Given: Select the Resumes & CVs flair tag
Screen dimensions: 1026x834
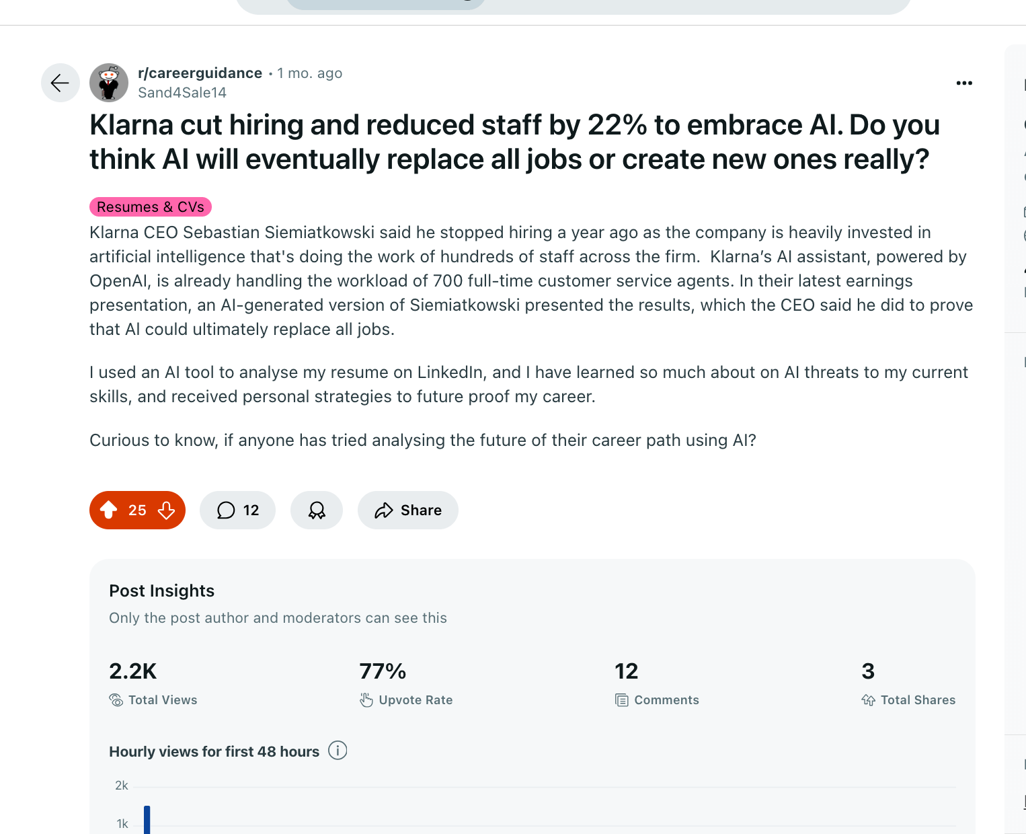Looking at the screenshot, I should (x=151, y=207).
